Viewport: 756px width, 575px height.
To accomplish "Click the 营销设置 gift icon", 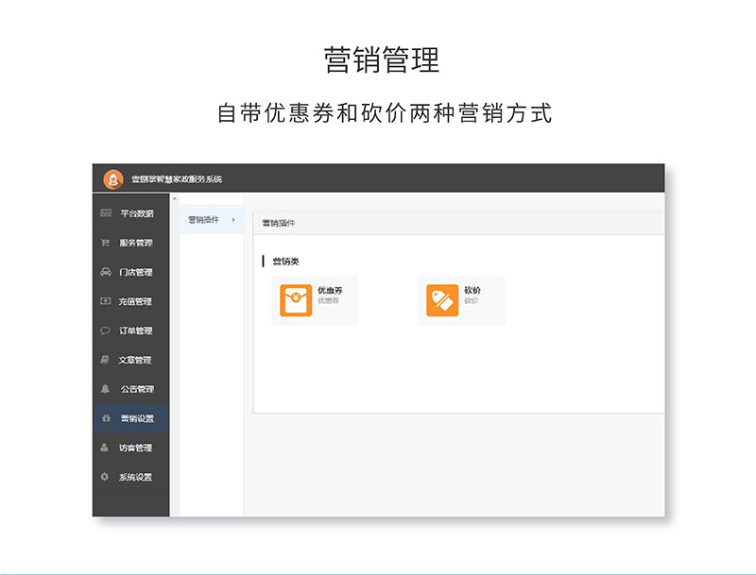I will click(x=106, y=418).
